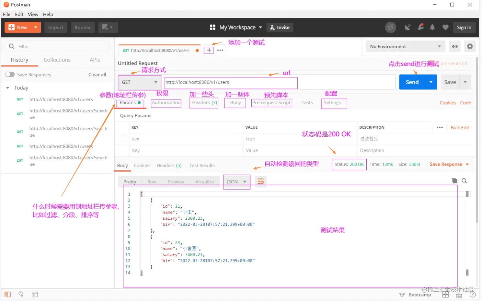482x301 pixels.
Task: Click the workspace grid icon
Action: [x=212, y=28]
